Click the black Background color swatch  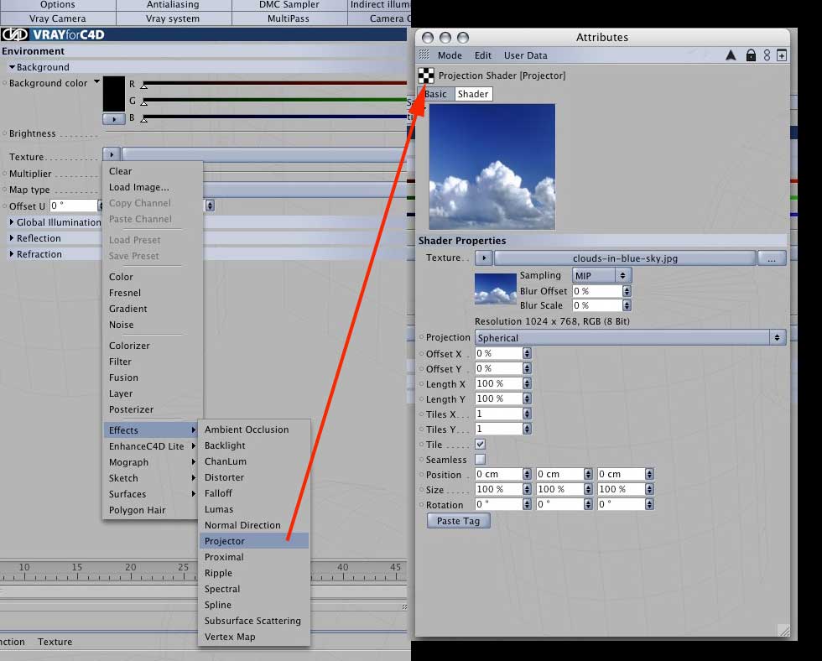click(114, 94)
